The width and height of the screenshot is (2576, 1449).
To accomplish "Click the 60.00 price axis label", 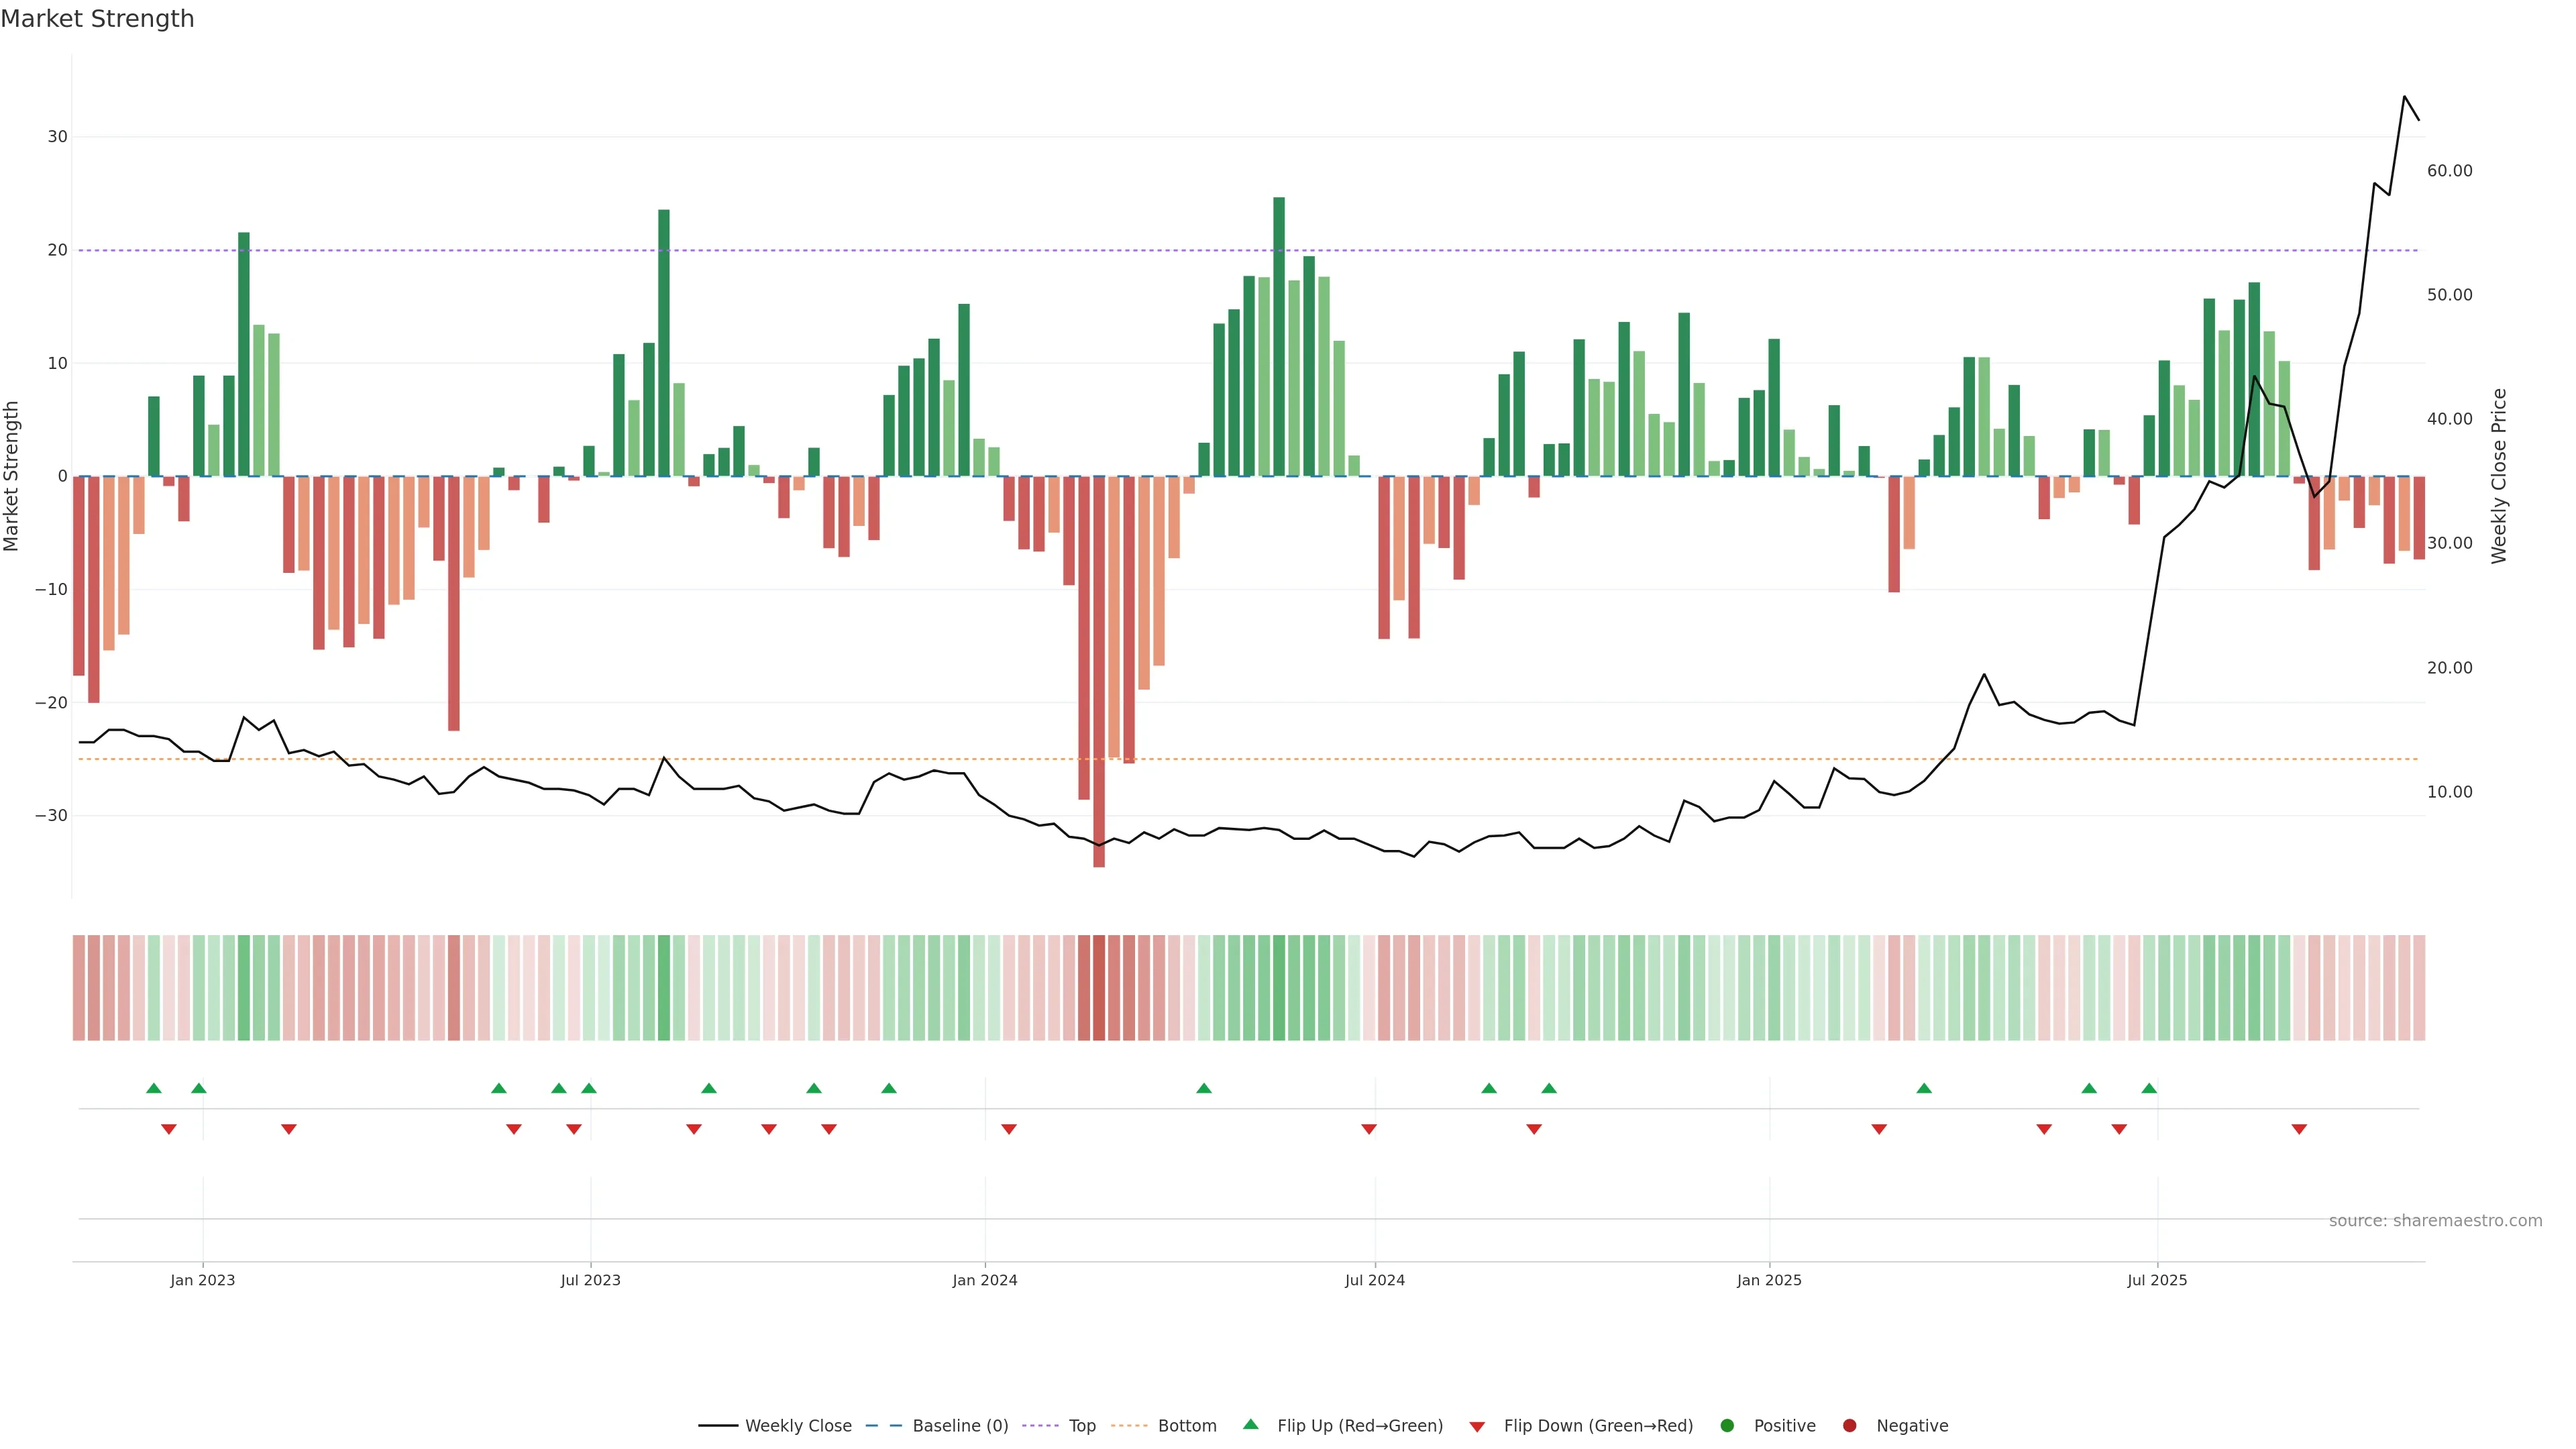I will pyautogui.click(x=2449, y=171).
